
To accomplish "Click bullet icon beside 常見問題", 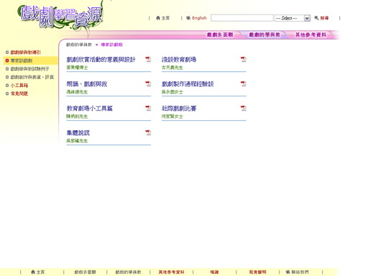I will click(7, 93).
